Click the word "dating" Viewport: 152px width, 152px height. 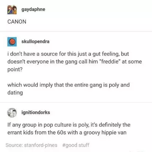pyautogui.click(x=15, y=93)
